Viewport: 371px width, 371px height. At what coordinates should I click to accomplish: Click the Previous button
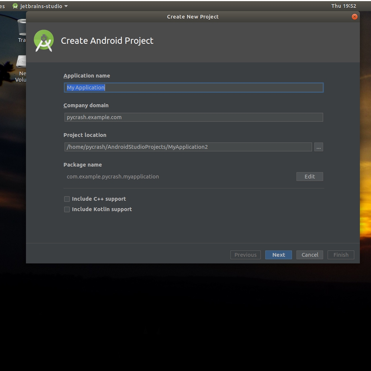click(245, 255)
